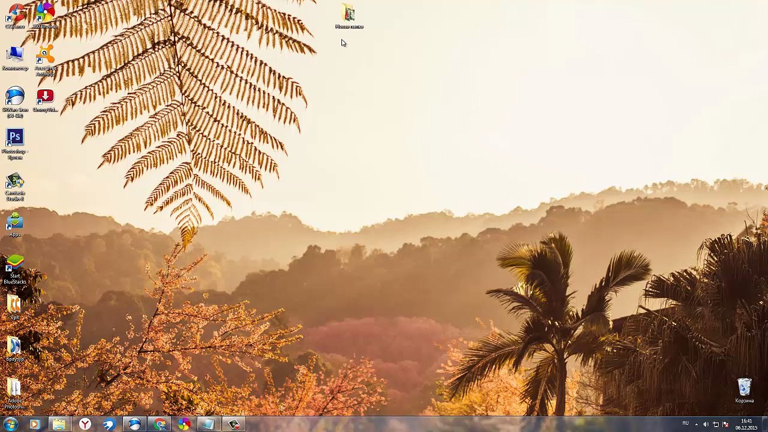Open the 360 Browser desktop shortcut
768x432 pixels.
coord(46,16)
